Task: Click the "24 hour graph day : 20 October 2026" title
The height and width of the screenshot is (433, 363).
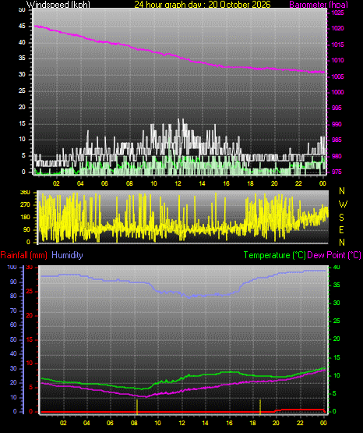Action: tap(203, 5)
